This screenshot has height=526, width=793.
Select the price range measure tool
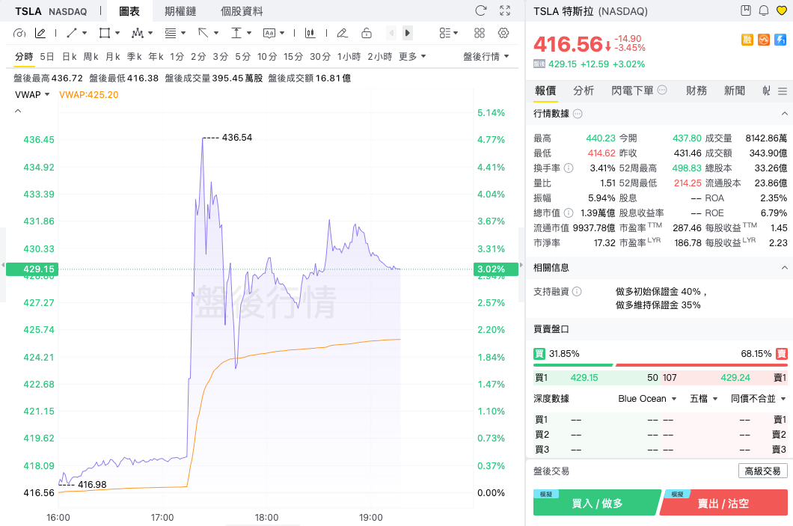(236, 34)
